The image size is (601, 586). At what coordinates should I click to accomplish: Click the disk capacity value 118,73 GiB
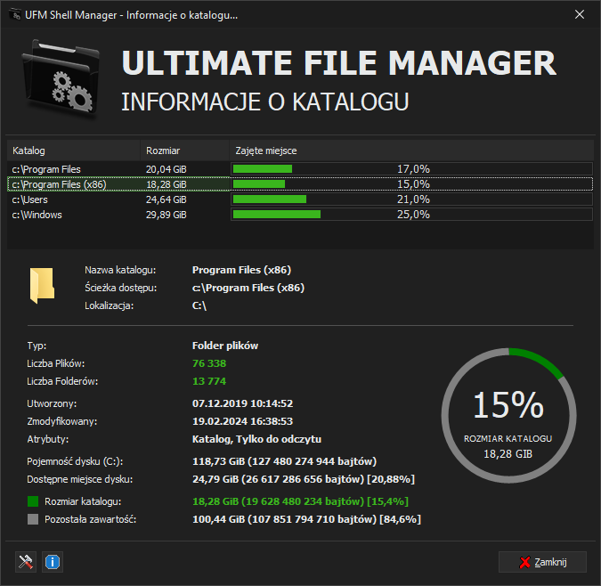coord(284,461)
